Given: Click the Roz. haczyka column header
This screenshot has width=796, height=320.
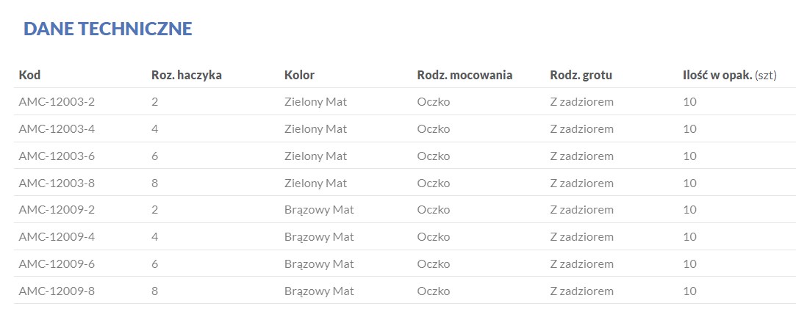Looking at the screenshot, I should pyautogui.click(x=187, y=75).
